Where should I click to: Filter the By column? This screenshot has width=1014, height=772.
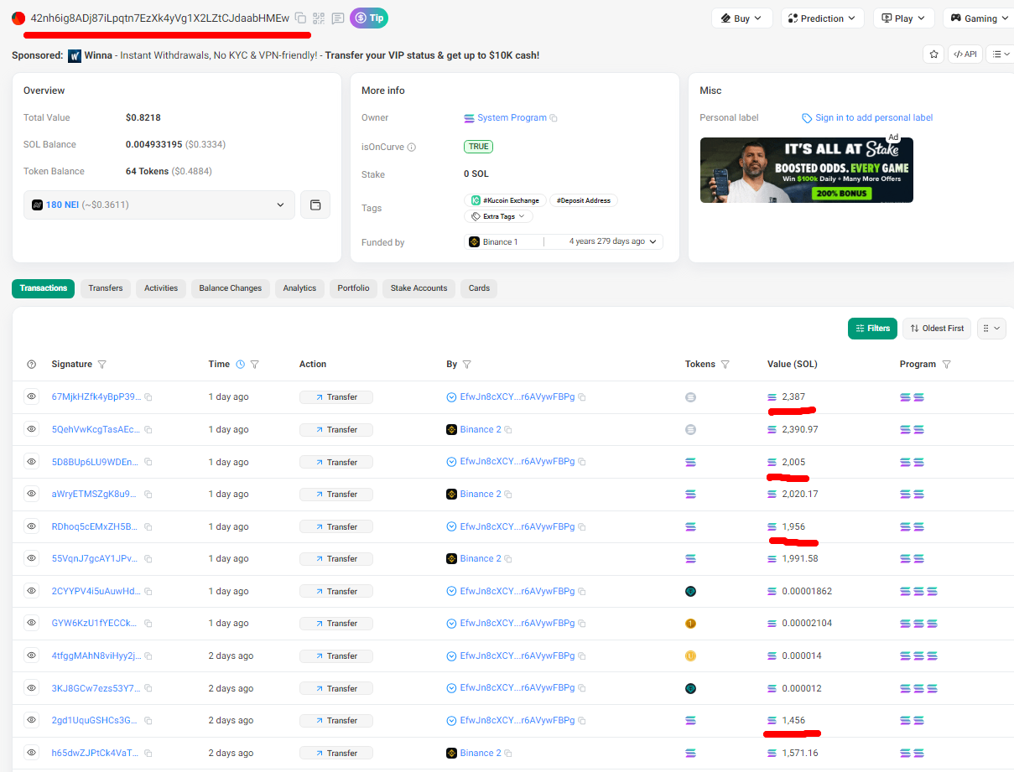tap(467, 365)
